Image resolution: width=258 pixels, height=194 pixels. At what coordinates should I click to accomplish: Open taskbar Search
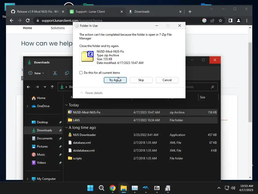click(x=101, y=188)
